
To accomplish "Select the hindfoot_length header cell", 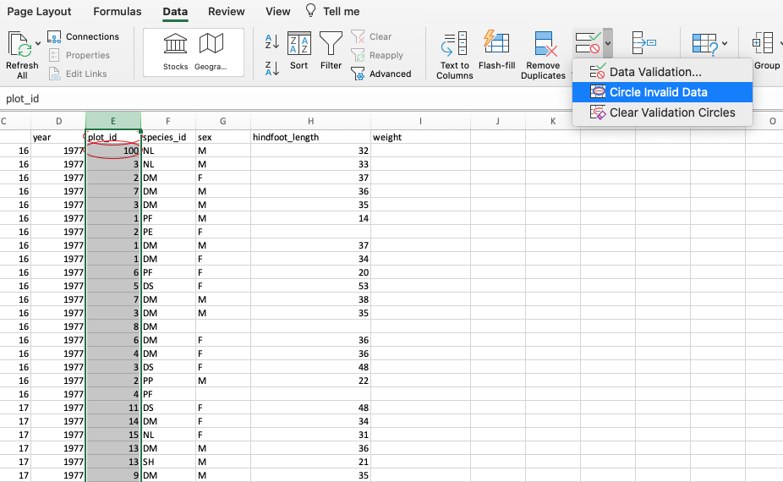I will (x=310, y=137).
